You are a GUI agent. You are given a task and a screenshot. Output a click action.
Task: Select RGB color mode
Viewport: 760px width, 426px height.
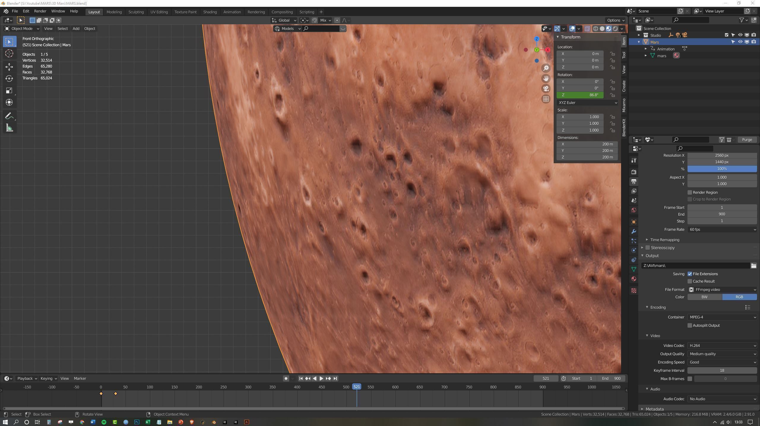click(x=739, y=297)
